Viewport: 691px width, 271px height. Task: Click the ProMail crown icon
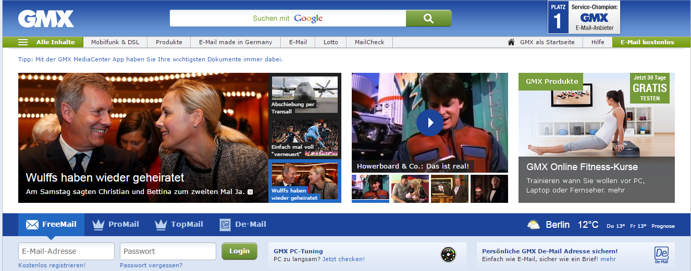(x=98, y=225)
